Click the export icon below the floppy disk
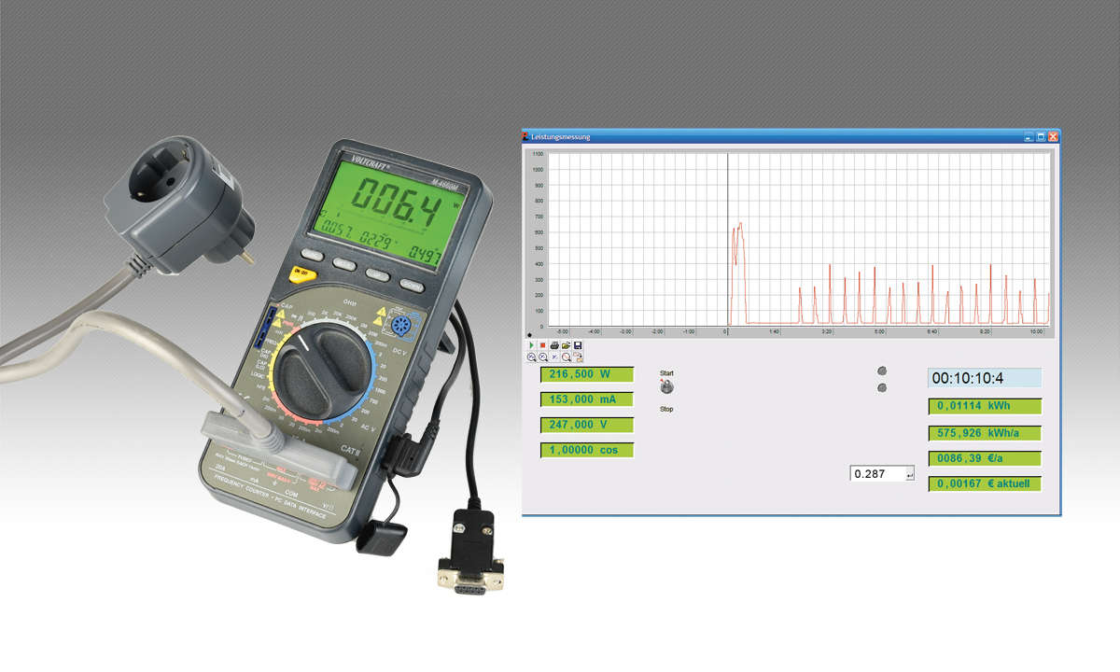The width and height of the screenshot is (1120, 672). coord(579,357)
